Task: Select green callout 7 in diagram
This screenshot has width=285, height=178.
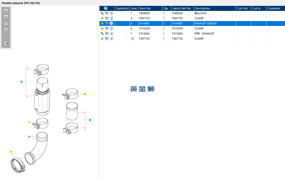Action: tap(90, 120)
